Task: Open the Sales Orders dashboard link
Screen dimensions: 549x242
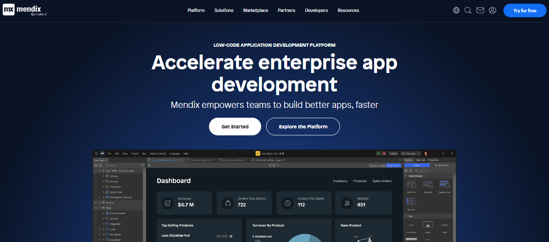Action: [382, 181]
